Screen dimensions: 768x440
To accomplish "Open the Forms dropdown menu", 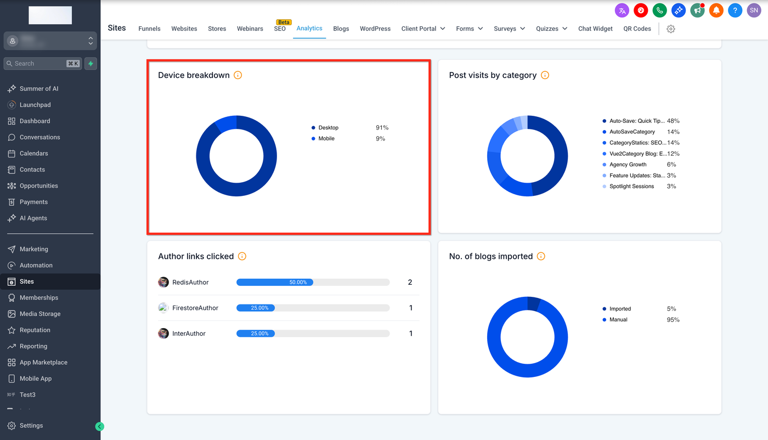I will [x=469, y=29].
